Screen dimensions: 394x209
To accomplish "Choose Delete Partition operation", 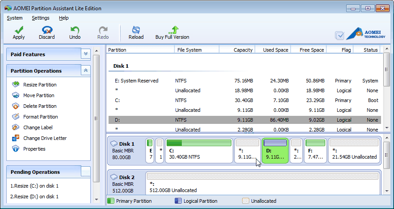I will 40,106.
